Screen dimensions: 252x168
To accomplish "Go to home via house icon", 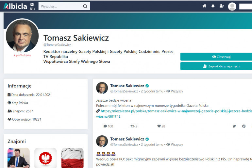I will tap(204, 6).
